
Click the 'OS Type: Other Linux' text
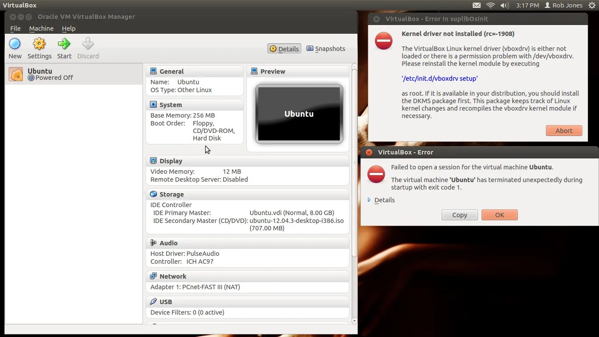point(181,90)
